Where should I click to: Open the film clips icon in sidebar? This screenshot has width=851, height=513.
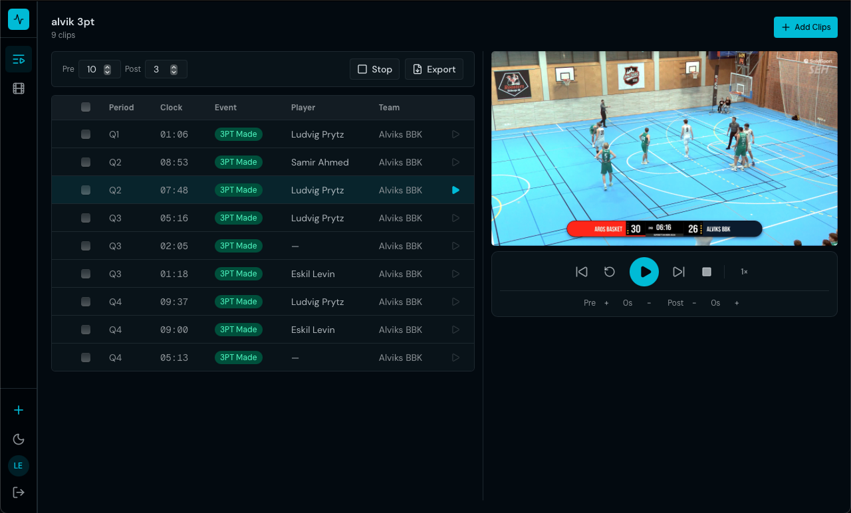pos(18,88)
